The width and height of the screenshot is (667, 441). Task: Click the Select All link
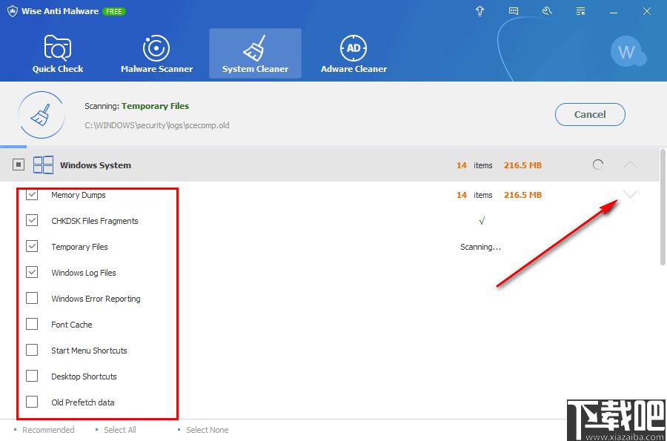(120, 430)
